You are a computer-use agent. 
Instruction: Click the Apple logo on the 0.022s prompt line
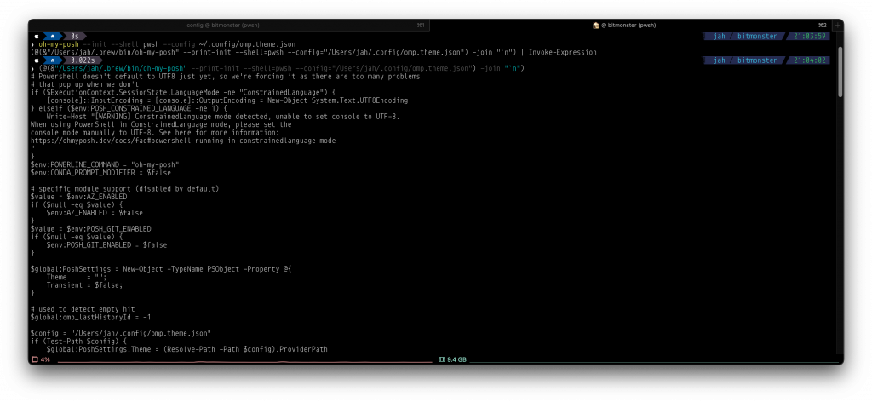[37, 60]
